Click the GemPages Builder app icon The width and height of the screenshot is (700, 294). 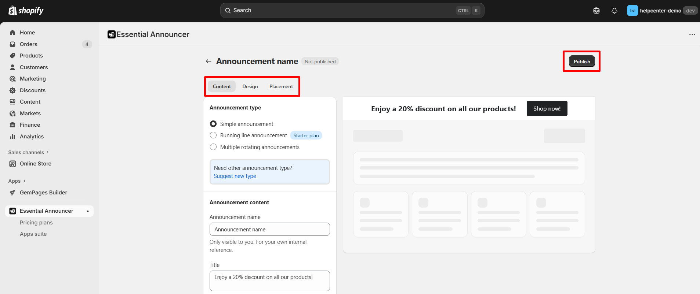pos(12,193)
